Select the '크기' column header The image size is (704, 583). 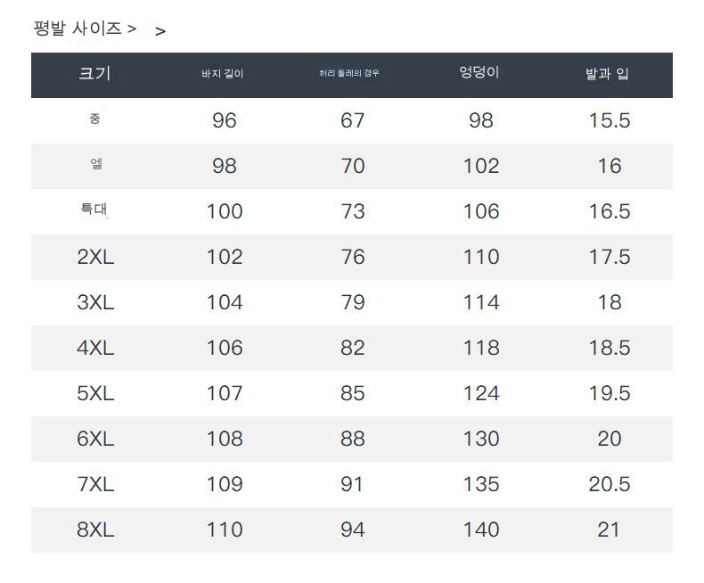pos(94,74)
